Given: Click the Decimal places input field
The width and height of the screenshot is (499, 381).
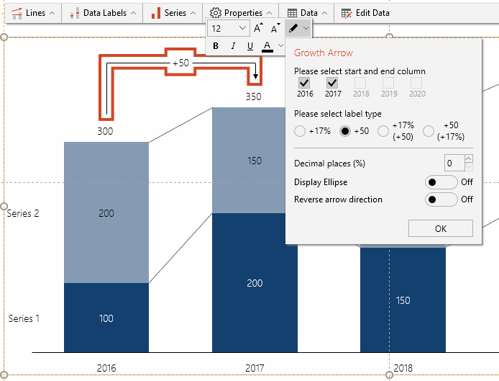Looking at the screenshot, I should (454, 163).
